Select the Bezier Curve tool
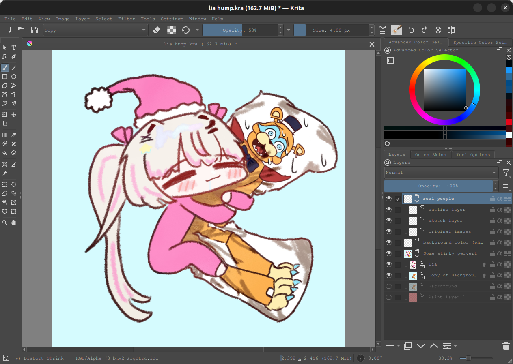The image size is (513, 364). [5, 94]
